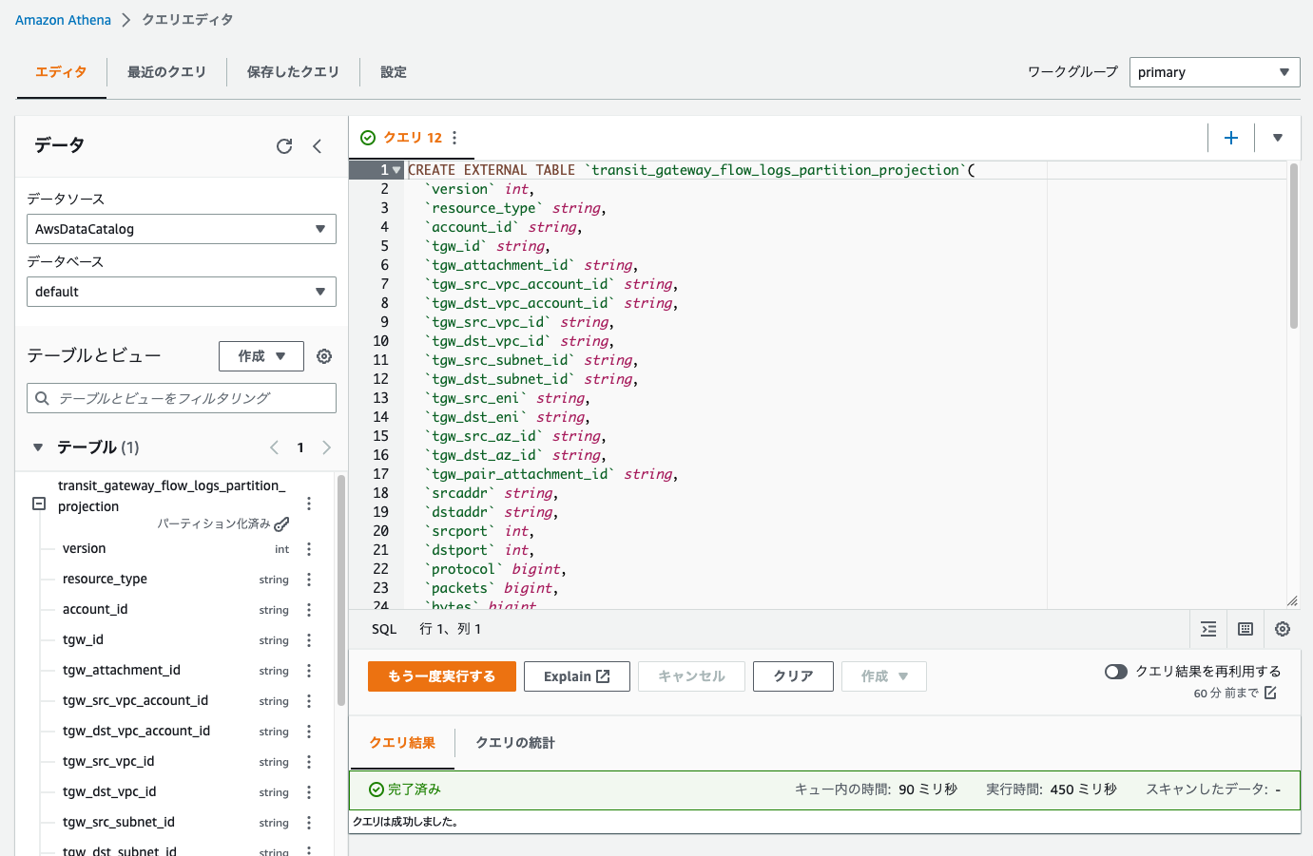Select the クエリの統計 tab

[515, 743]
